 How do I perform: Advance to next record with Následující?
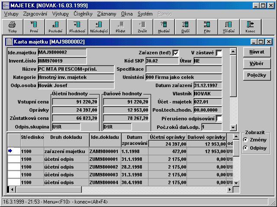tap(99, 26)
